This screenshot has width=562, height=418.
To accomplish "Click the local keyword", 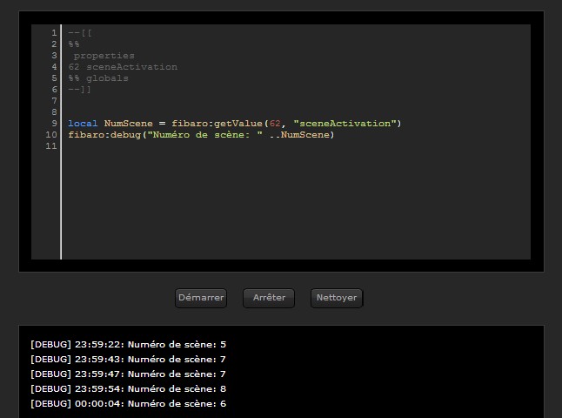I will (83, 124).
